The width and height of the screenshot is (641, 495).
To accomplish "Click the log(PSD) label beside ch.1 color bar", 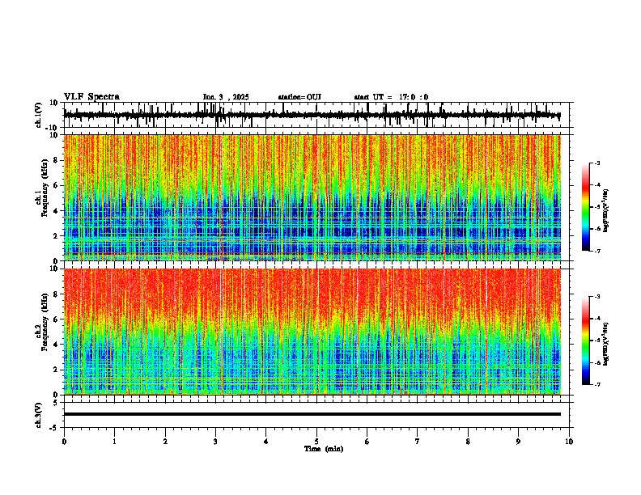I will point(605,211).
